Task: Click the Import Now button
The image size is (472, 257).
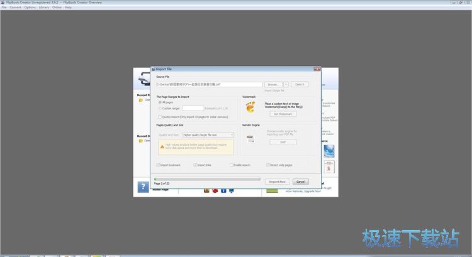Action: pyautogui.click(x=278, y=182)
